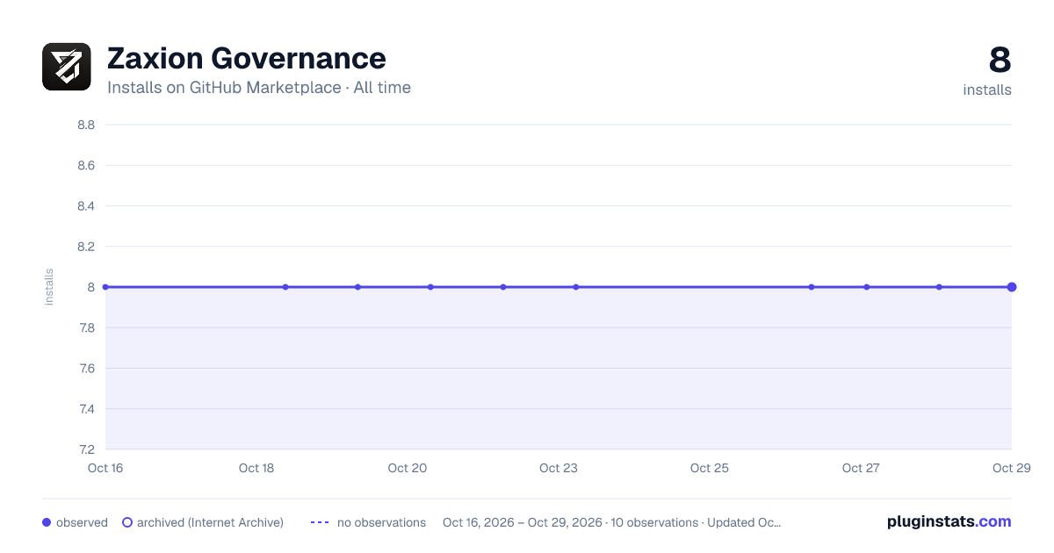Click 'Installs on GitHub Marketplace · All time' subtitle
This screenshot has height=553, width=1054.
(x=259, y=88)
